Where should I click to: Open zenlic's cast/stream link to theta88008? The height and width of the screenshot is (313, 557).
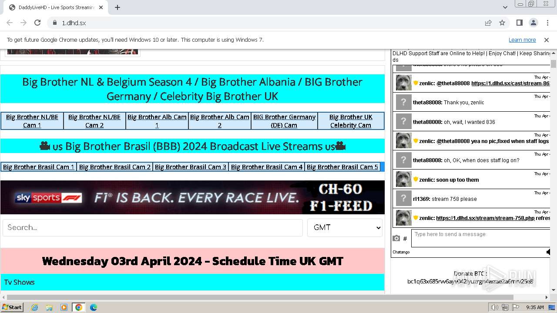coord(511,83)
